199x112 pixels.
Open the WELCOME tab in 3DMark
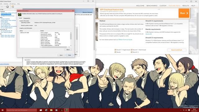(x=140, y=6)
